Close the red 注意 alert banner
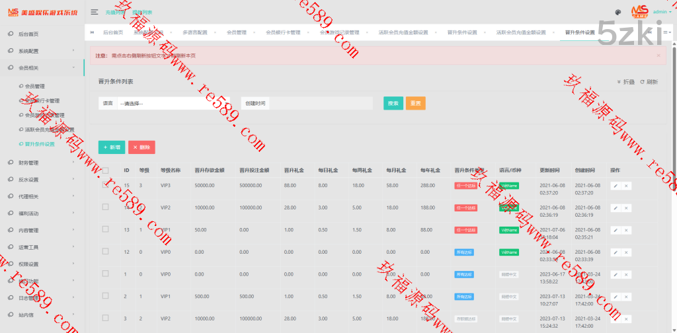Image resolution: width=677 pixels, height=333 pixels. [658, 55]
